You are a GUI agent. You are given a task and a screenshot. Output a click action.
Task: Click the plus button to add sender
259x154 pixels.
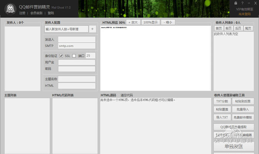click(x=92, y=29)
